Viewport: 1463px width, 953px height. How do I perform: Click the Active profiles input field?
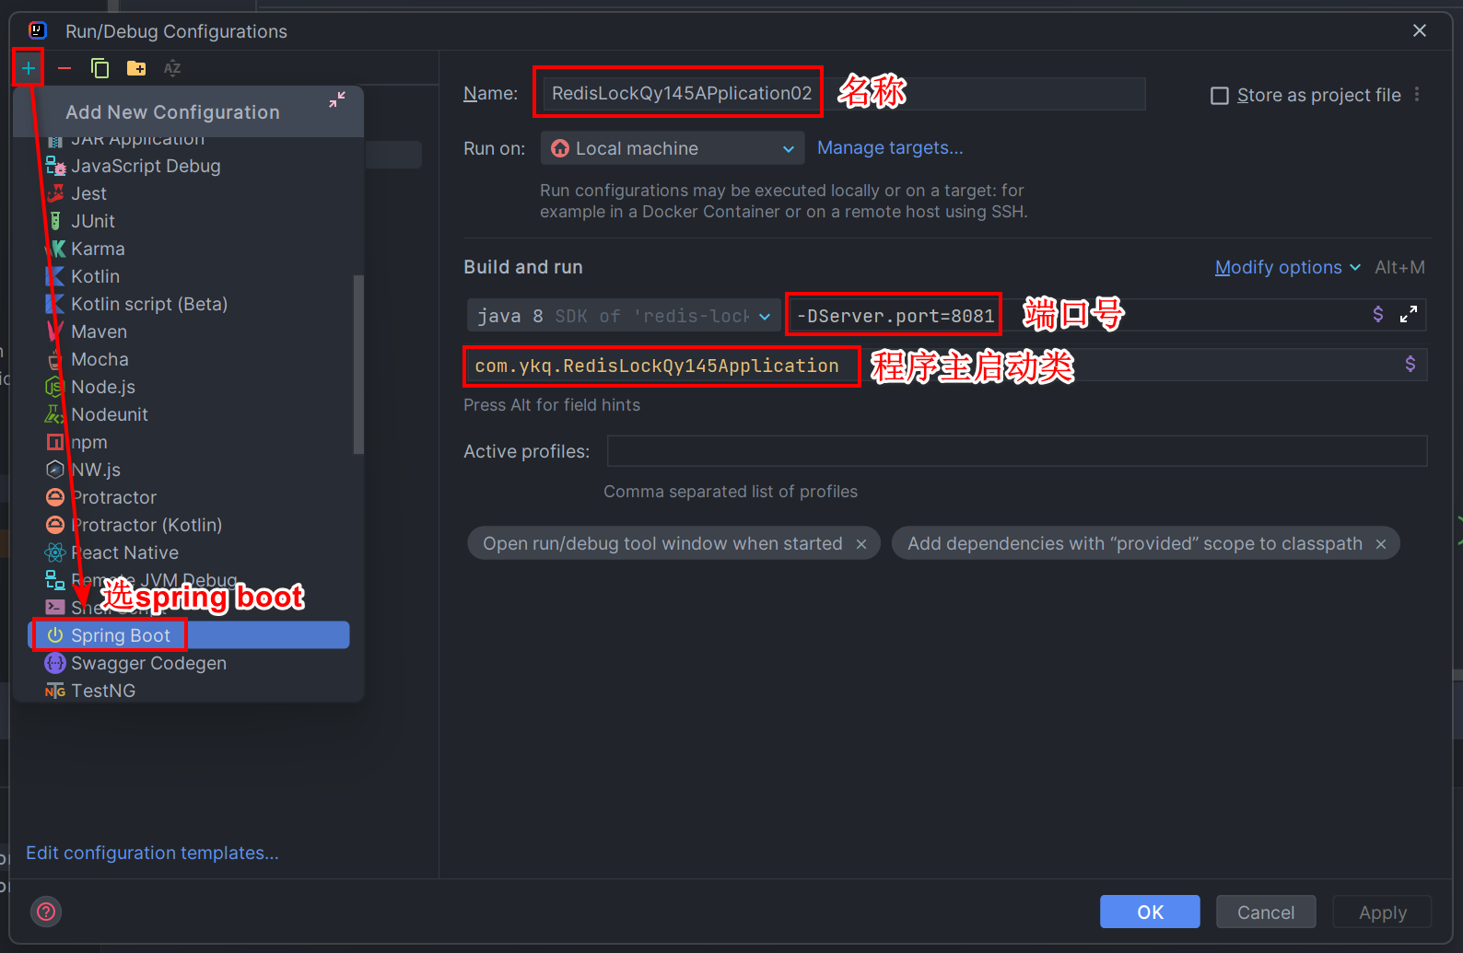(x=1017, y=451)
